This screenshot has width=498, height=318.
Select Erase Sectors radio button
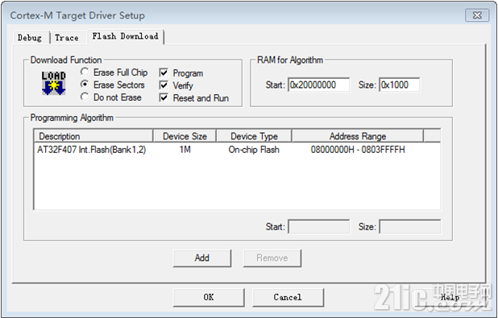[85, 85]
